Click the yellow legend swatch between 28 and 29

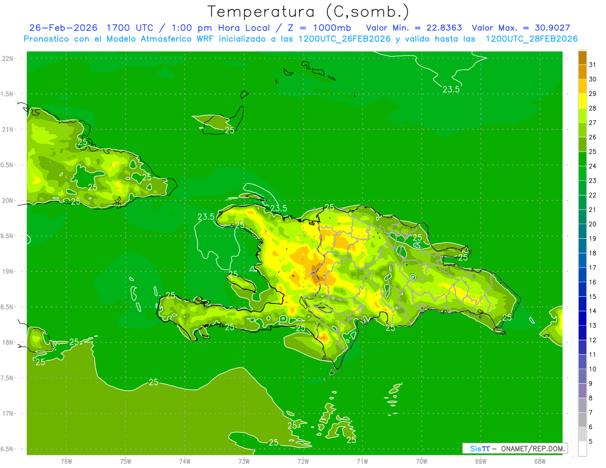pyautogui.click(x=582, y=101)
